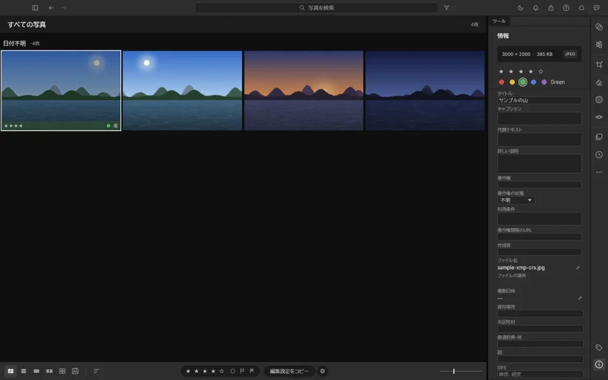Viewport: 608px width, 380px height.
Task: Open the Masking tool icon
Action: (599, 100)
